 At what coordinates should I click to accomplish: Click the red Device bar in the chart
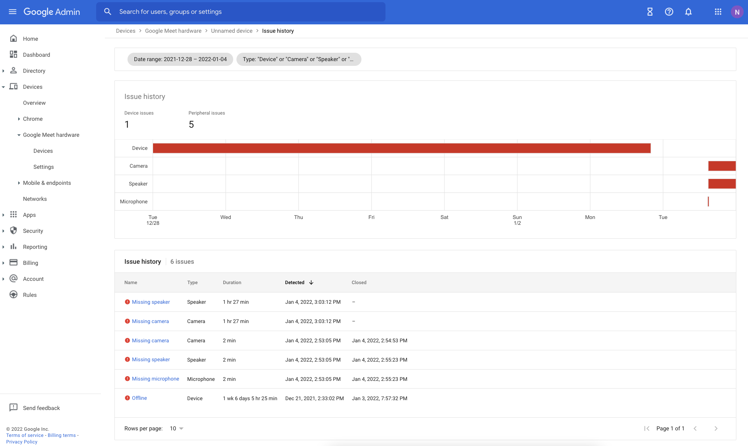(x=401, y=148)
